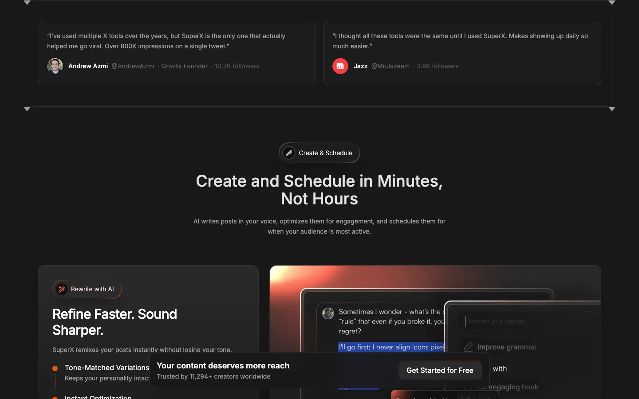Click the name Andrew Azmi
The width and height of the screenshot is (639, 399).
tap(88, 66)
